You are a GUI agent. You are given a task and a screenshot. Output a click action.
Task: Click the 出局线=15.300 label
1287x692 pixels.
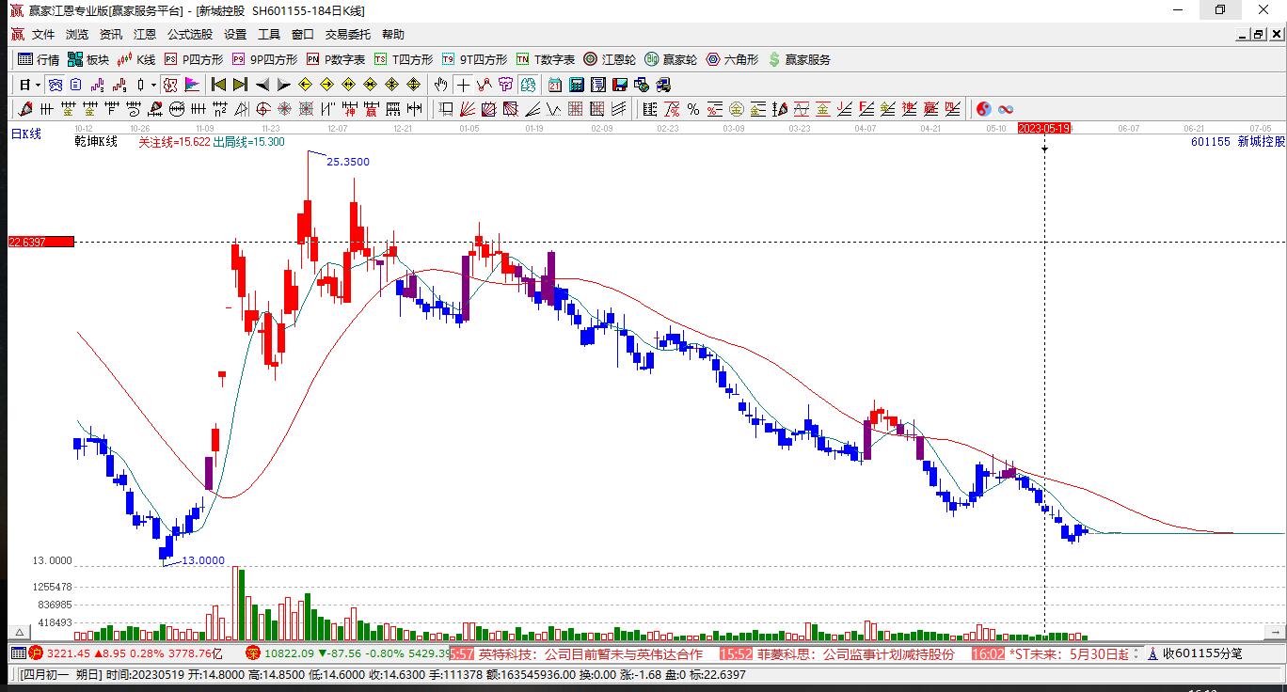pos(248,142)
